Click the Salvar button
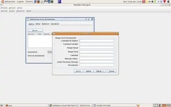This screenshot has height=107, width=171. pos(88,71)
